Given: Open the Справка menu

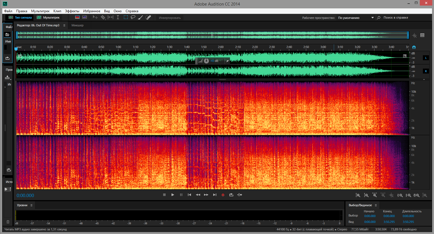Looking at the screenshot, I should (132, 11).
